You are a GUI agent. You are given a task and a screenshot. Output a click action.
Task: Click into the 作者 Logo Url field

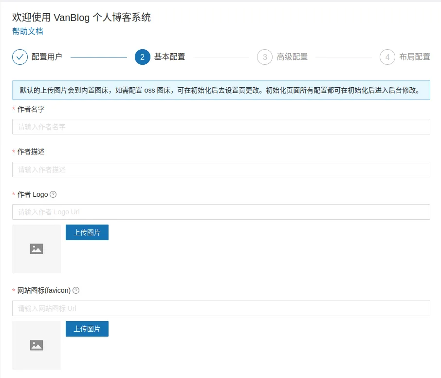[x=221, y=212]
